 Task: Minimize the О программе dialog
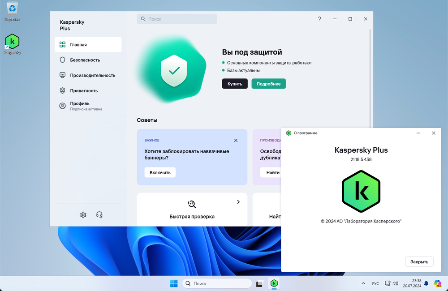[x=418, y=133]
